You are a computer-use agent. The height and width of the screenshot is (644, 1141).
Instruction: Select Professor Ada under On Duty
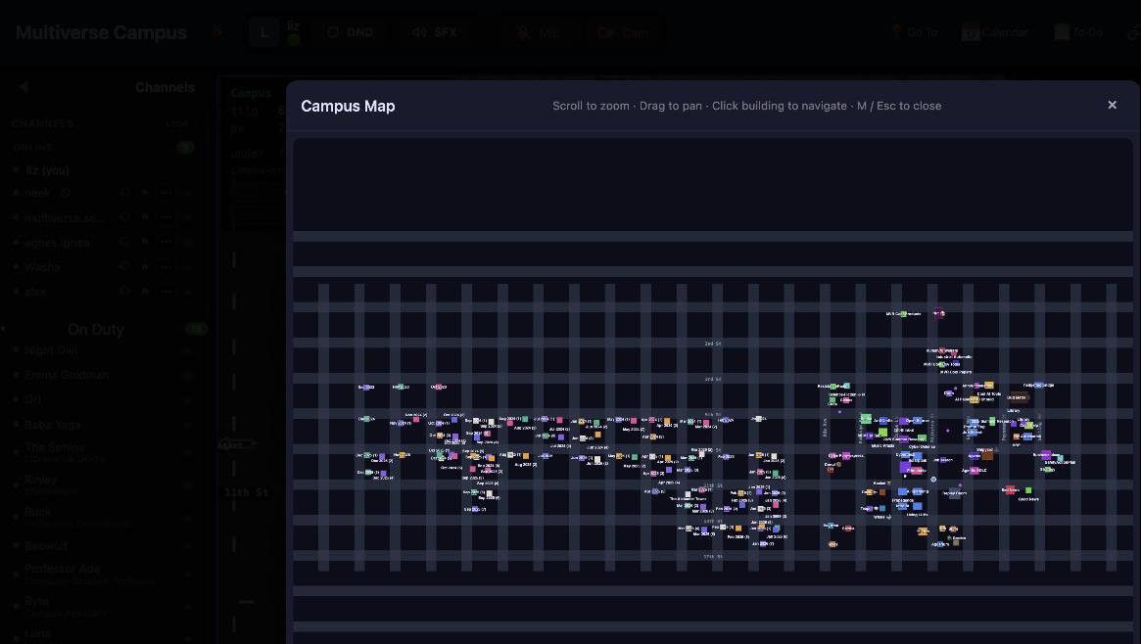coord(62,568)
